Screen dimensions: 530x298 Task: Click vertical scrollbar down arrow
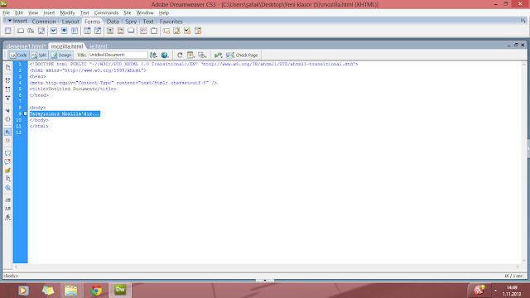point(524,260)
